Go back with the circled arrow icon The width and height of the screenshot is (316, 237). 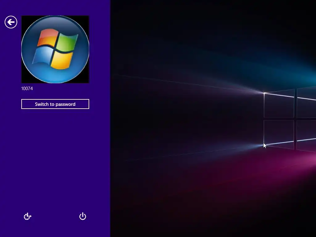[x=11, y=22]
